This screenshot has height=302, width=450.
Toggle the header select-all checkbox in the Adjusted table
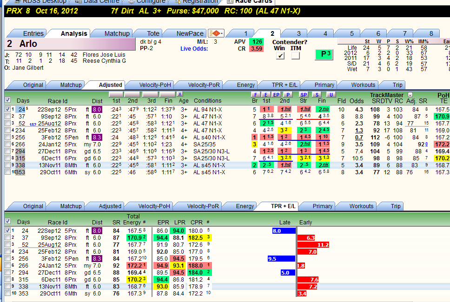pos(8,100)
